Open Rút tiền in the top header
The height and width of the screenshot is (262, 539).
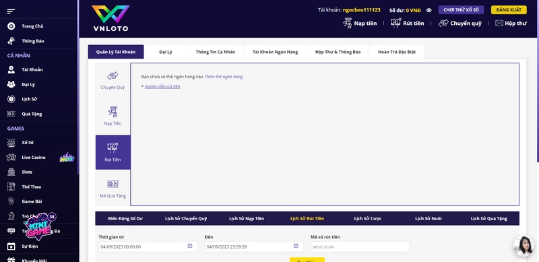tap(408, 24)
